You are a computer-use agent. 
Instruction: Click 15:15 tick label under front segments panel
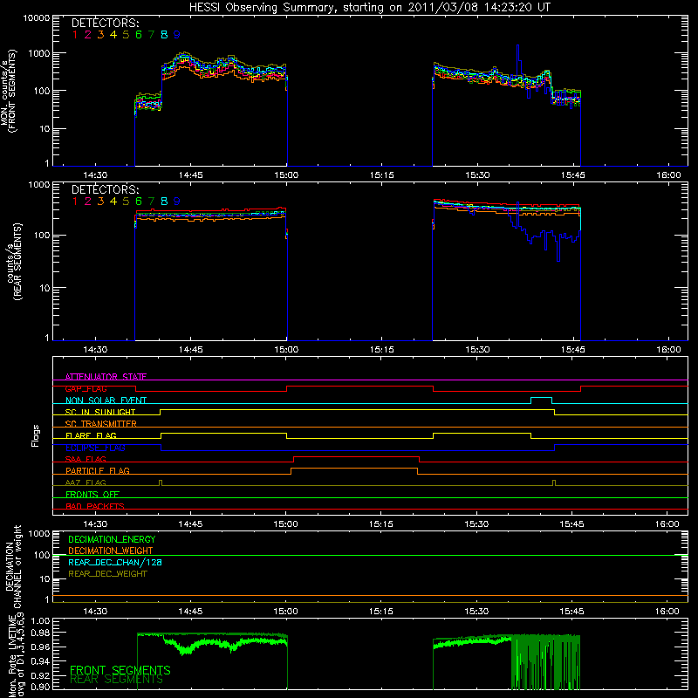coord(381,175)
